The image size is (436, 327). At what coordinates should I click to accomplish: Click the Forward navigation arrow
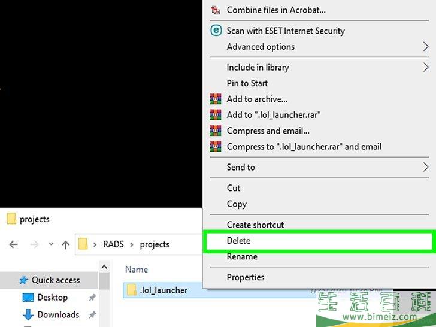click(34, 244)
